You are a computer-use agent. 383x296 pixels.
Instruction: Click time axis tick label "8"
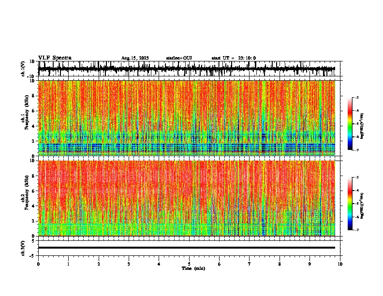click(280, 264)
